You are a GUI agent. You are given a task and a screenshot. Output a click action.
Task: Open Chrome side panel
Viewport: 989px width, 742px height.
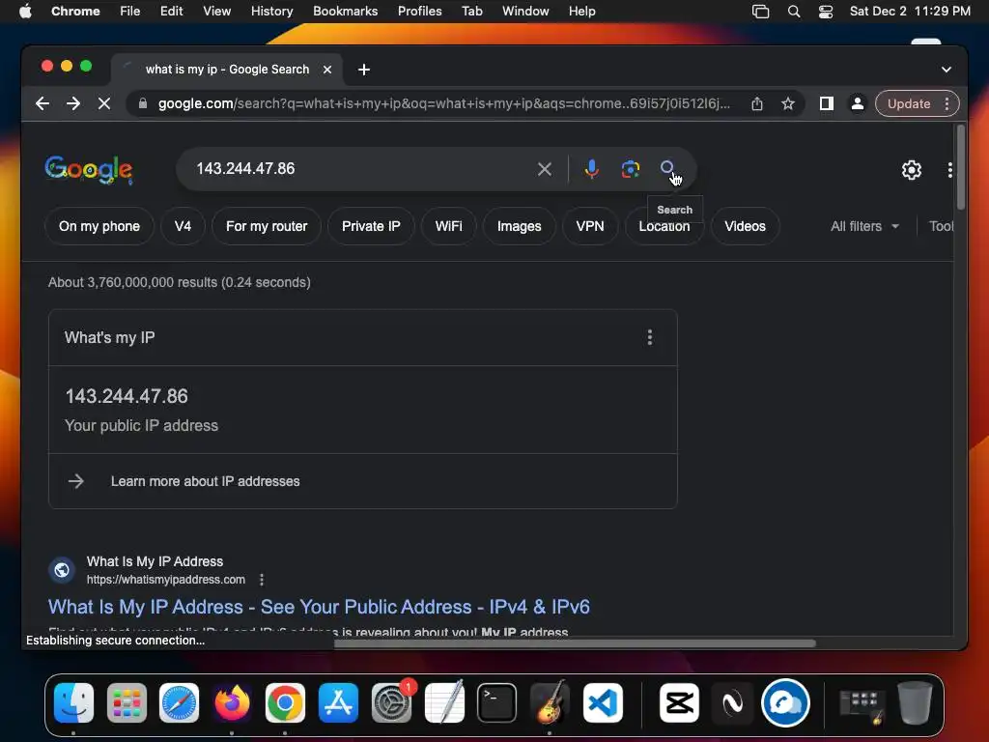[827, 103]
